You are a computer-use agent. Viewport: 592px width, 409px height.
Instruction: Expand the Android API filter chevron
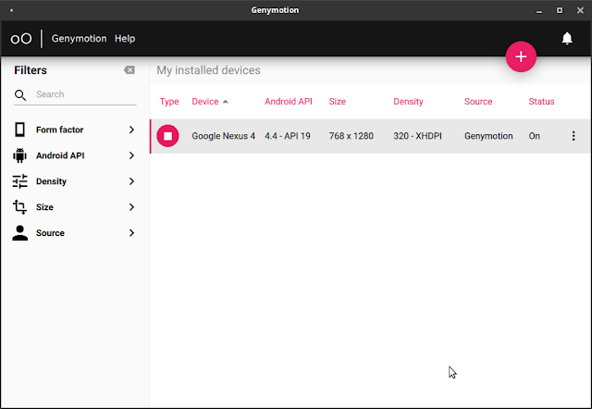[131, 155]
